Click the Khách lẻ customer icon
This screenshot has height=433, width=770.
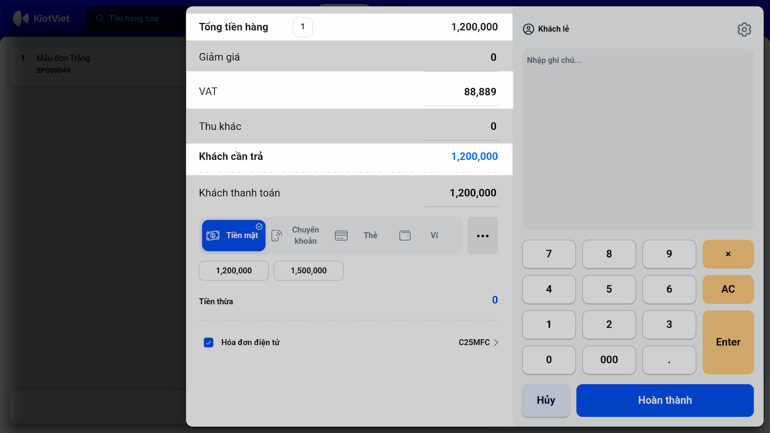coord(528,29)
